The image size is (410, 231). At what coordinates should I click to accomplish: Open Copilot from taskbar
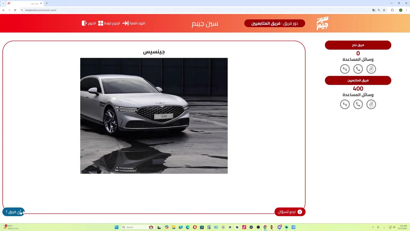coord(167,227)
